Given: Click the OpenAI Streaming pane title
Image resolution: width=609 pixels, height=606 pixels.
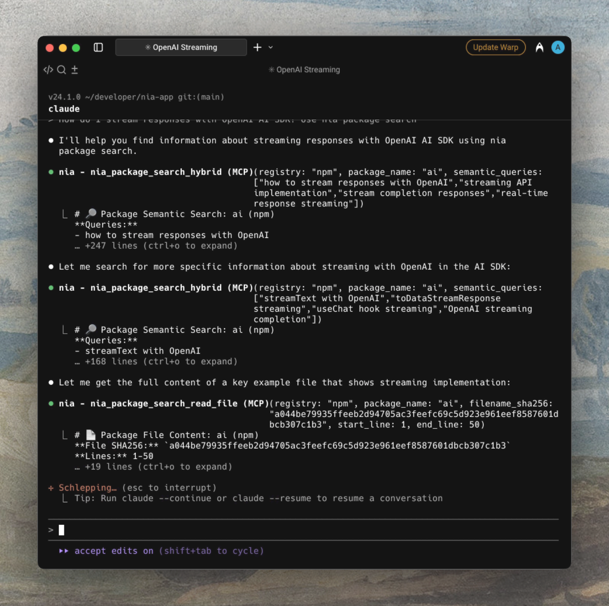Looking at the screenshot, I should 304,69.
